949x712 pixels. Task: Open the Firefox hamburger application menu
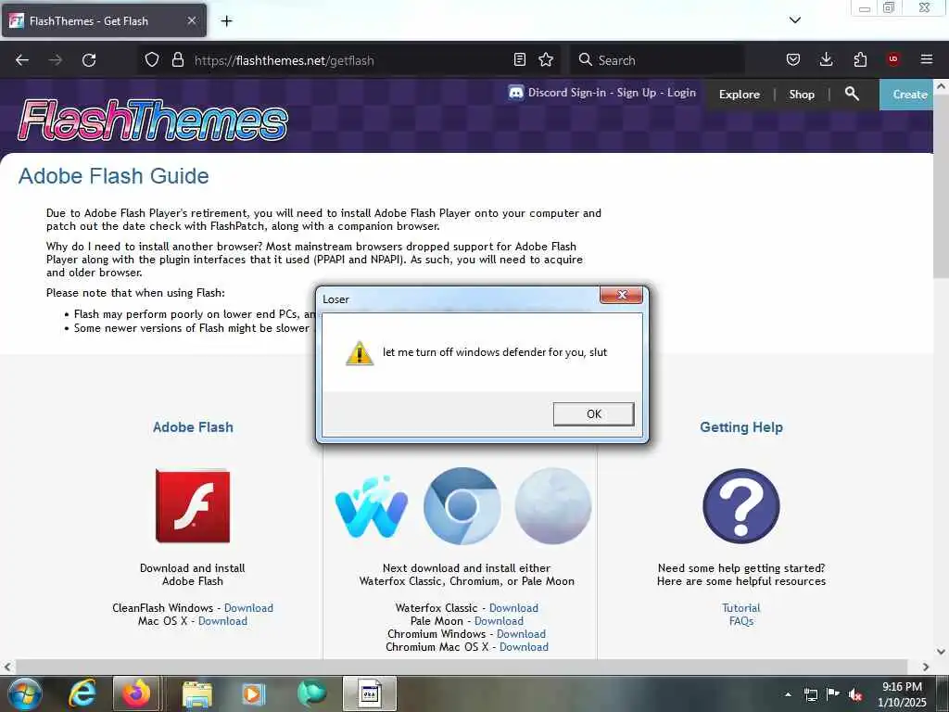[x=927, y=59]
